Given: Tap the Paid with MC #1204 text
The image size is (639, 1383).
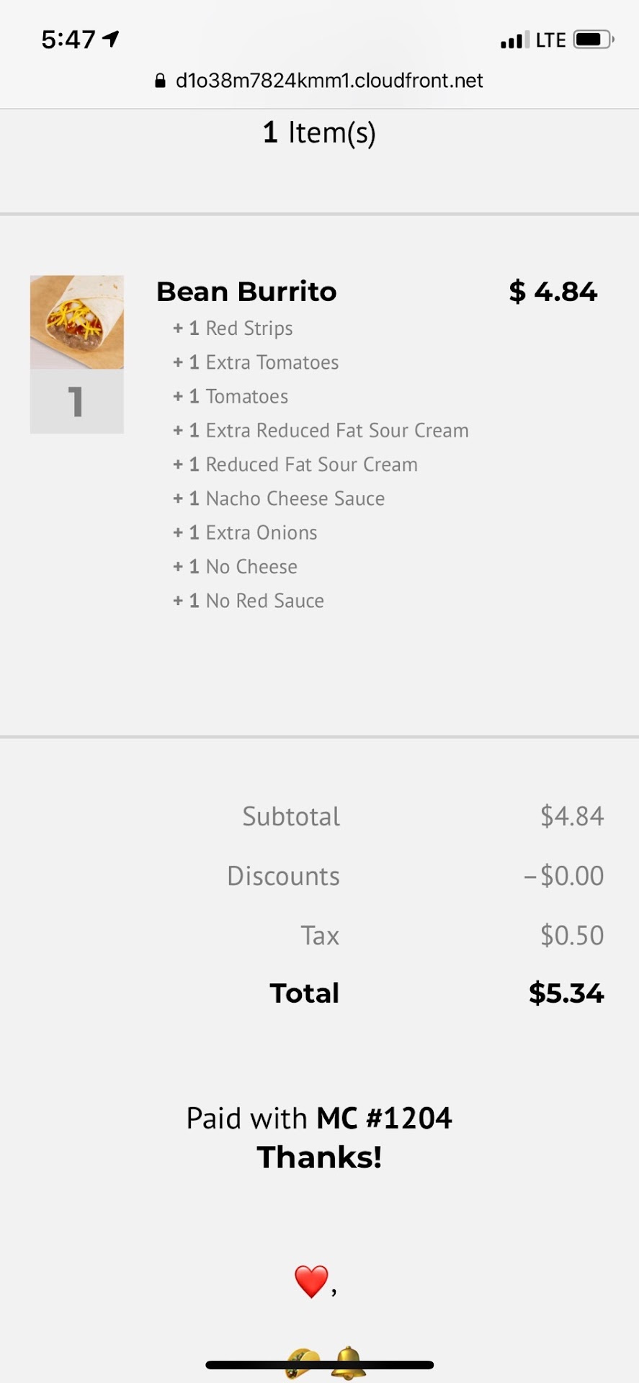Looking at the screenshot, I should (319, 1119).
